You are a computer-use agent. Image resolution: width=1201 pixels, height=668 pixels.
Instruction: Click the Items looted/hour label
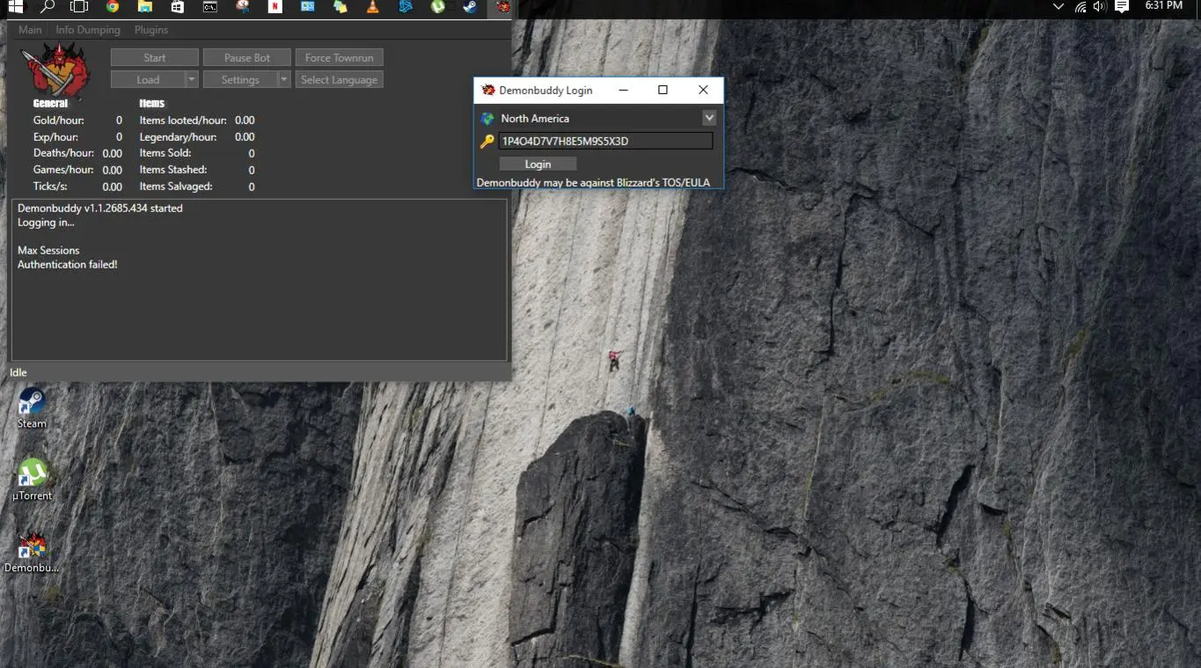(183, 120)
